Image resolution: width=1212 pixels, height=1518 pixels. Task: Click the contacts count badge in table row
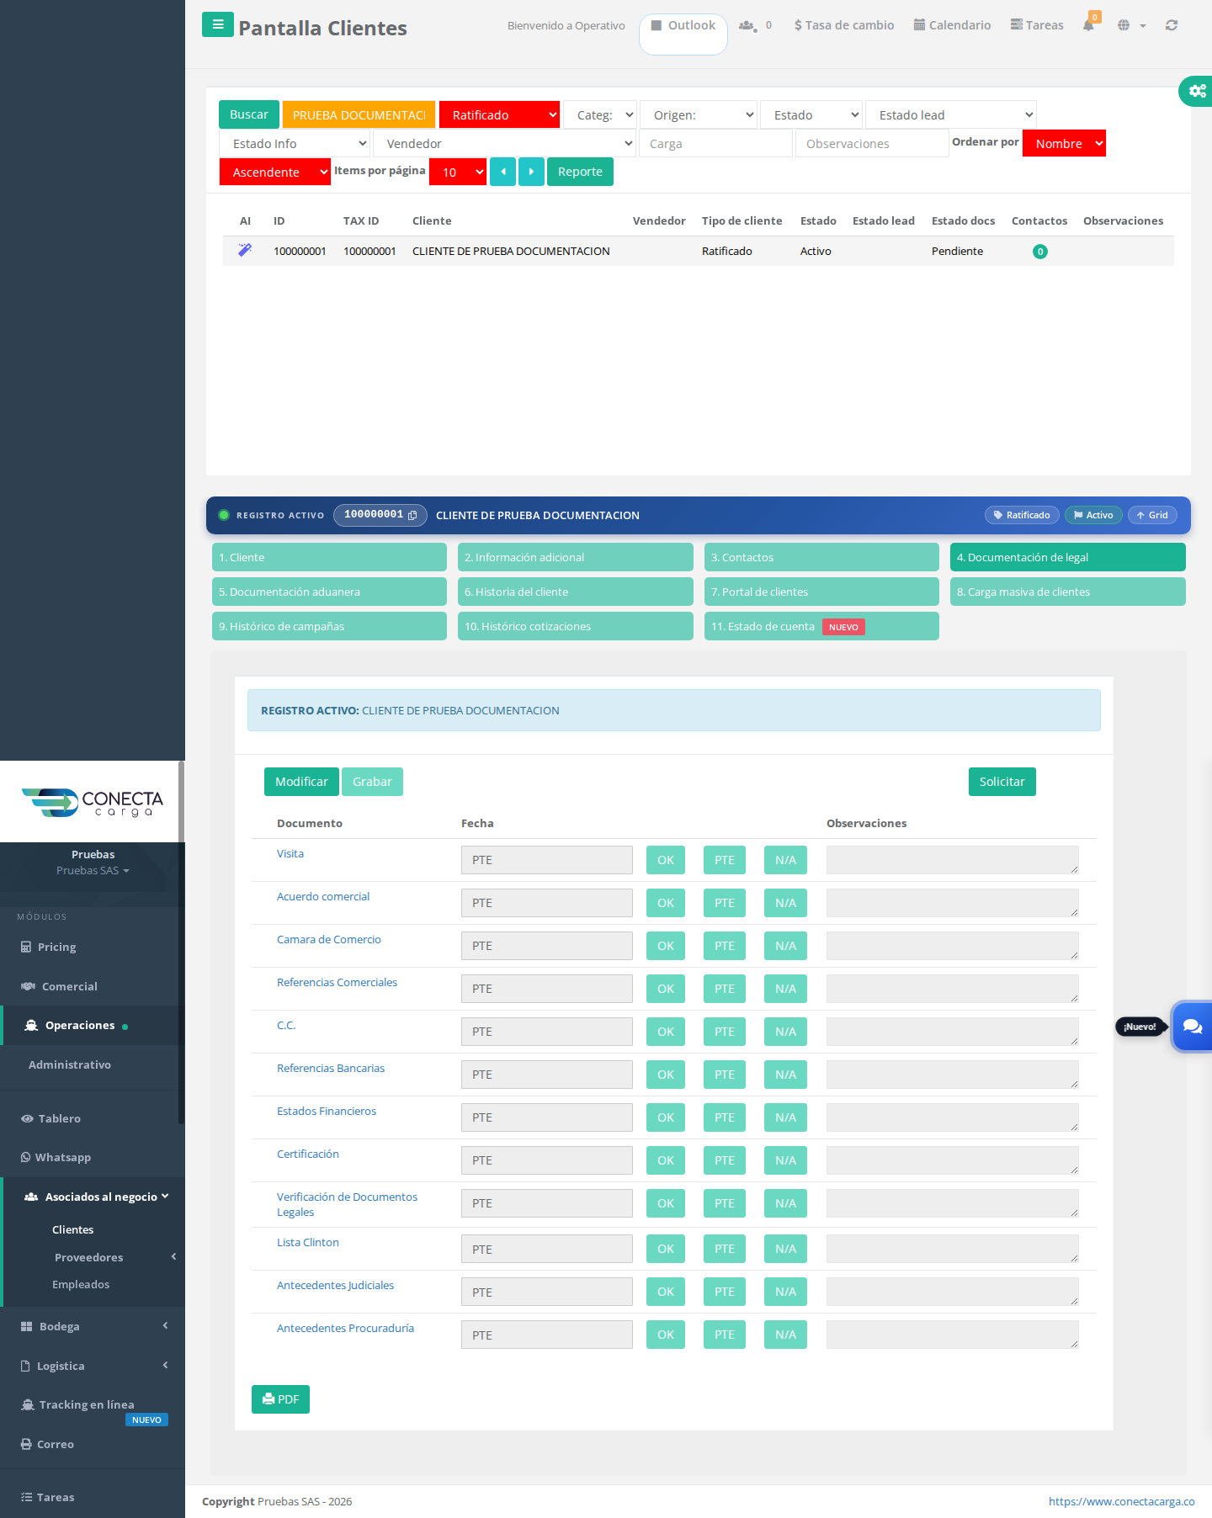pos(1040,252)
